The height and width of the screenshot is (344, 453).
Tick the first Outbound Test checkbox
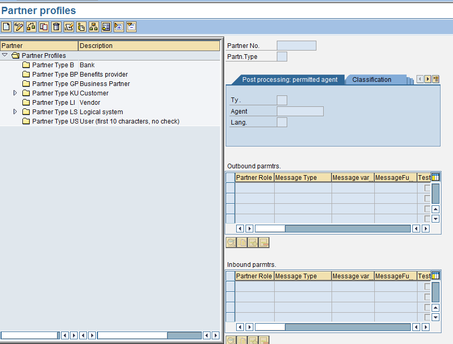click(427, 188)
